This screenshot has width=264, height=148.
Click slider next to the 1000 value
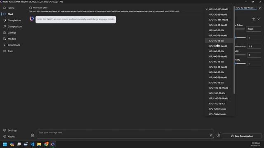point(240,29)
